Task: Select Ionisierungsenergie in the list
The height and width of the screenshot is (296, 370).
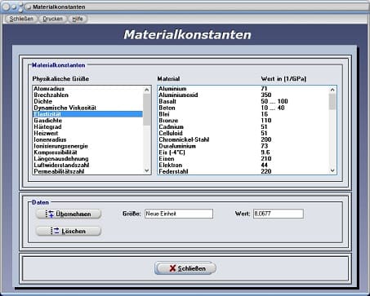Action: click(87, 146)
